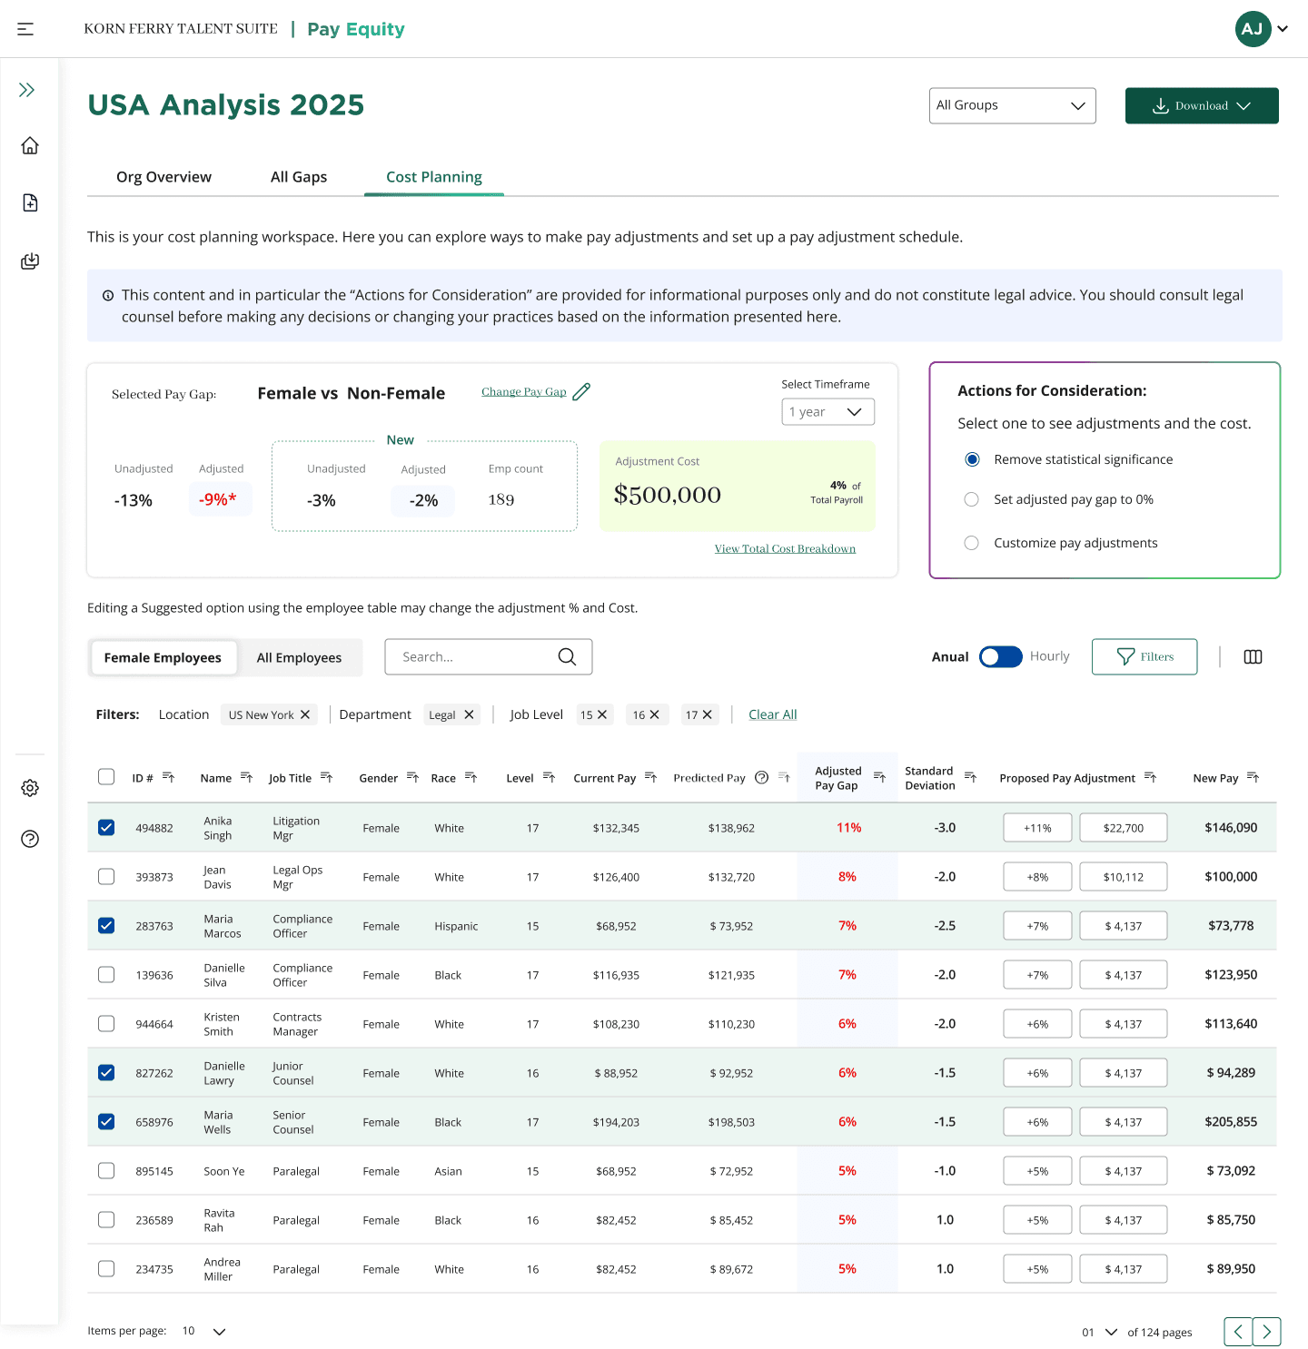Toggle Anual/Hourly pay switch
1308x1349 pixels.
[x=1000, y=656]
